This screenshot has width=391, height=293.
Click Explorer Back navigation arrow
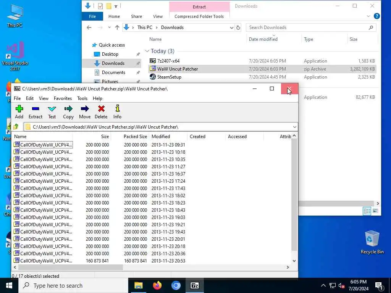coord(89,27)
